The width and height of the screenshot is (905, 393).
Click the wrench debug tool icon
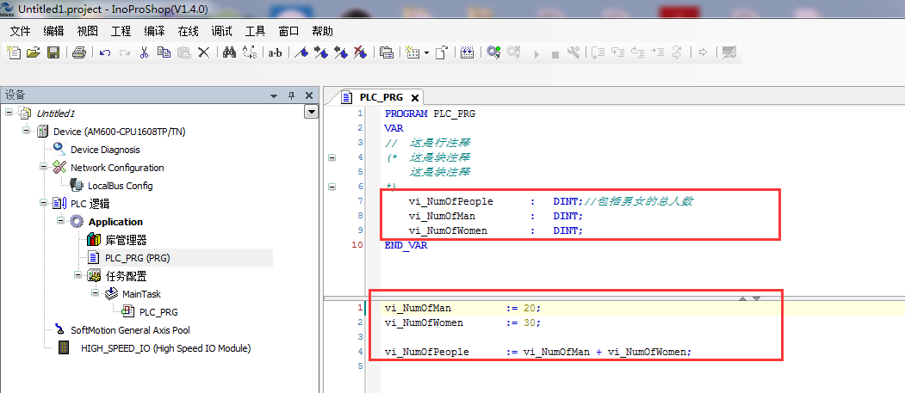[x=573, y=52]
